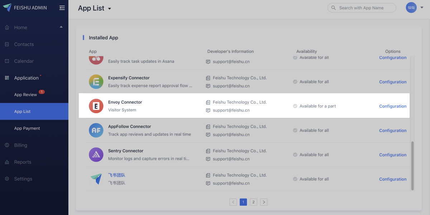The image size is (430, 215).
Task: Select page 1 in pagination
Action: pyautogui.click(x=243, y=202)
